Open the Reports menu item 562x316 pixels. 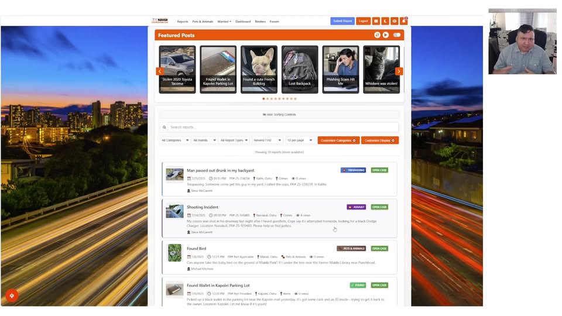183,22
